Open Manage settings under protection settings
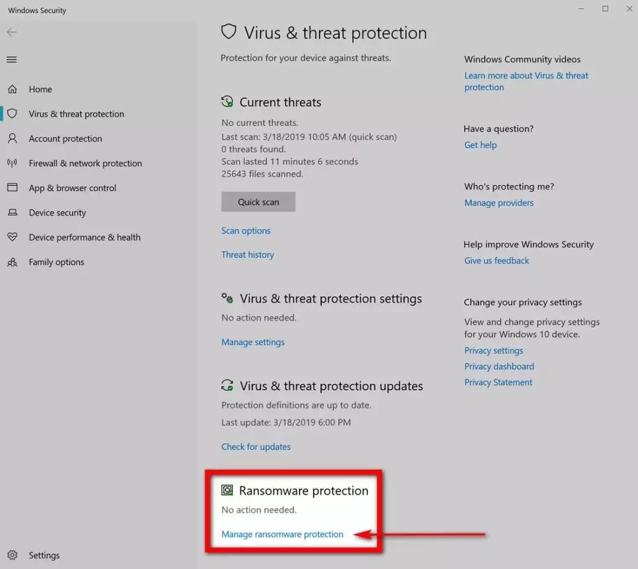 pos(253,342)
